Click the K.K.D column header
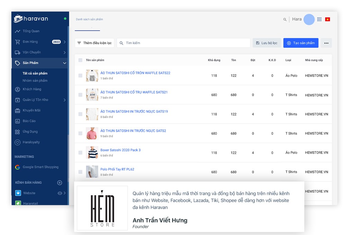Viewport: 346px width, 235px height. [272, 60]
